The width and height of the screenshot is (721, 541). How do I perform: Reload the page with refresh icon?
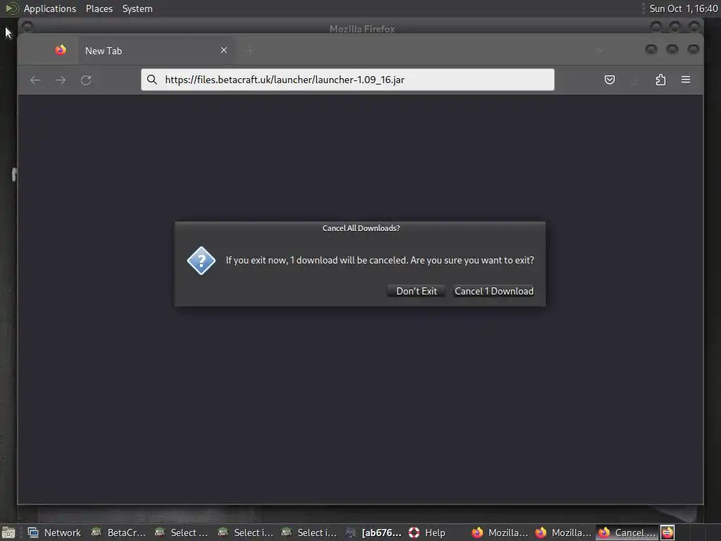pos(86,80)
